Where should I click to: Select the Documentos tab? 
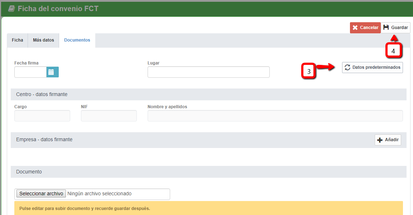[77, 40]
